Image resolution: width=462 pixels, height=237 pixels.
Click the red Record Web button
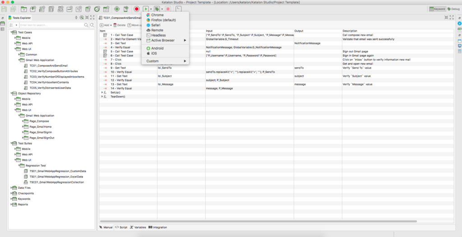136,9
